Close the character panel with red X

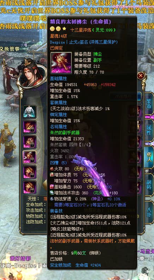tap(141, 75)
